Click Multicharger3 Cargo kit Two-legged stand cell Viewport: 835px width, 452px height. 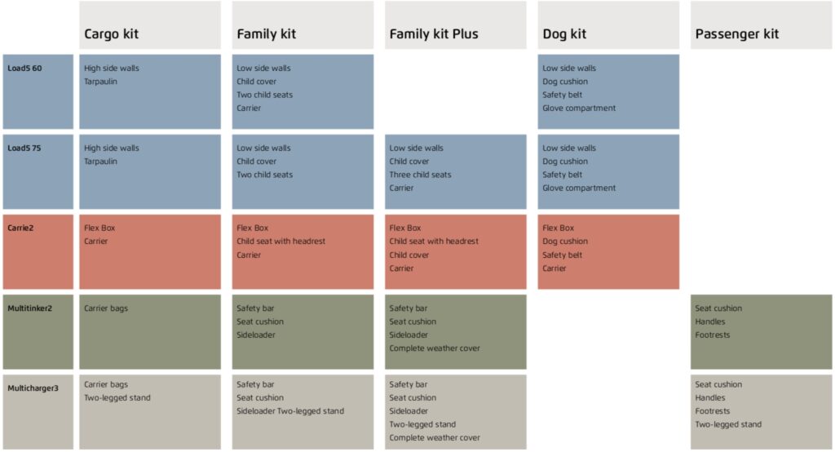150,412
